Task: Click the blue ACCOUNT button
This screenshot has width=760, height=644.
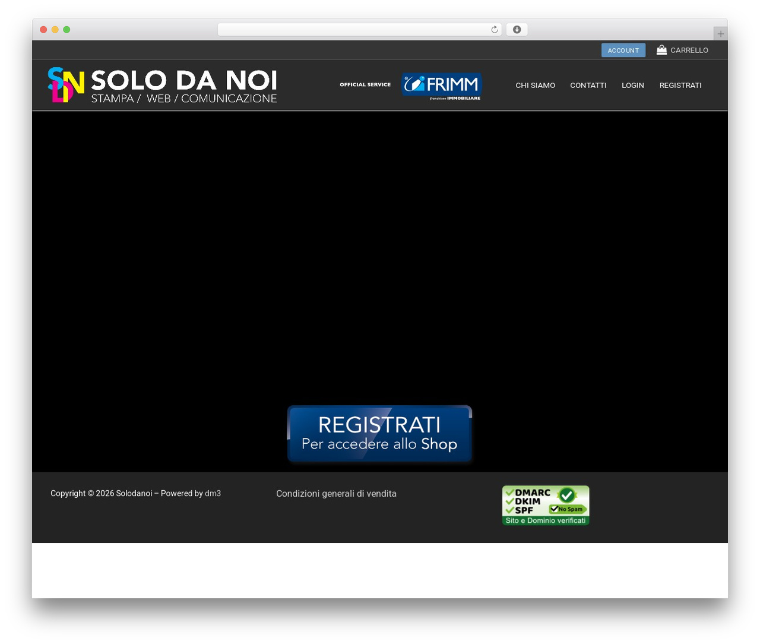Action: point(623,50)
